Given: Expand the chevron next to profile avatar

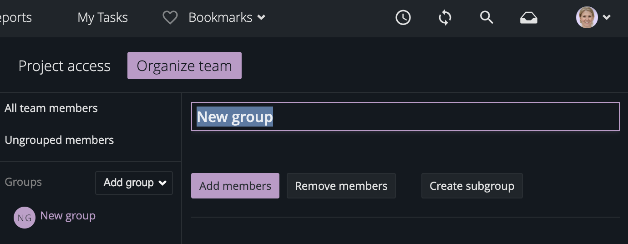Looking at the screenshot, I should (x=607, y=18).
